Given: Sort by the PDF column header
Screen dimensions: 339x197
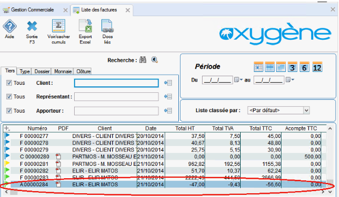Looking at the screenshot, I should [x=63, y=128].
